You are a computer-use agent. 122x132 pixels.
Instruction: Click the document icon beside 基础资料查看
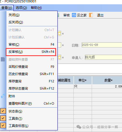pyautogui.click(x=3, y=59)
